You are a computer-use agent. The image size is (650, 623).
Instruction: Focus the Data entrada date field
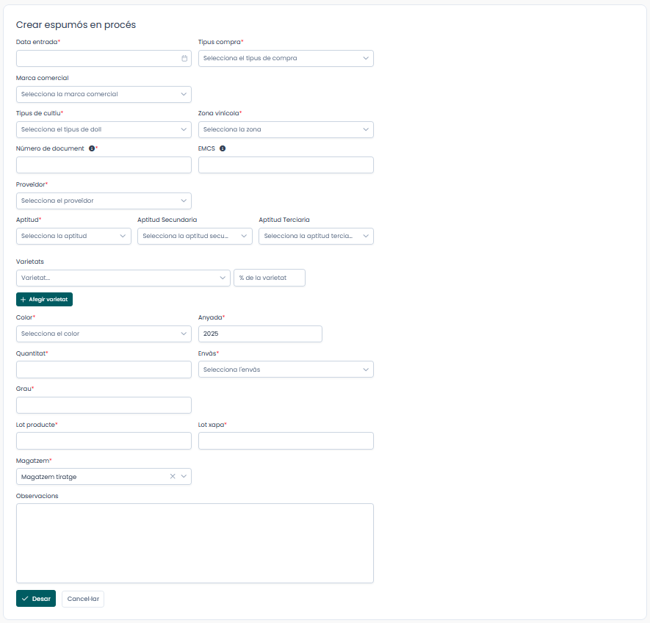click(x=104, y=59)
